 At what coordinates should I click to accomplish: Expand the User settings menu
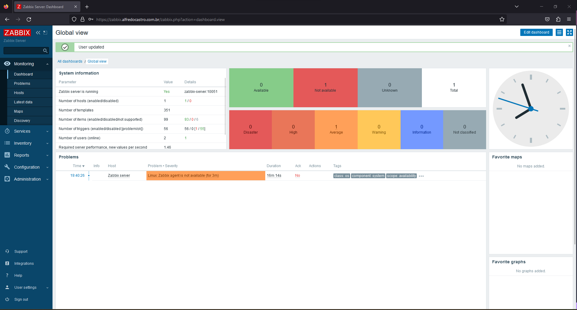point(47,288)
